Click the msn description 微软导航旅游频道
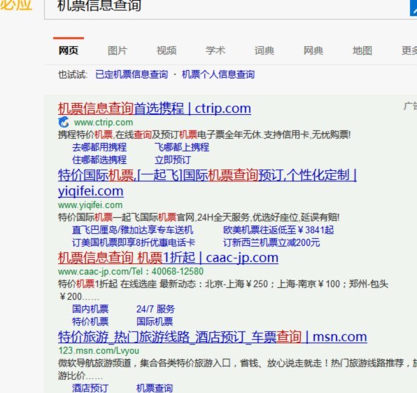 (94, 363)
